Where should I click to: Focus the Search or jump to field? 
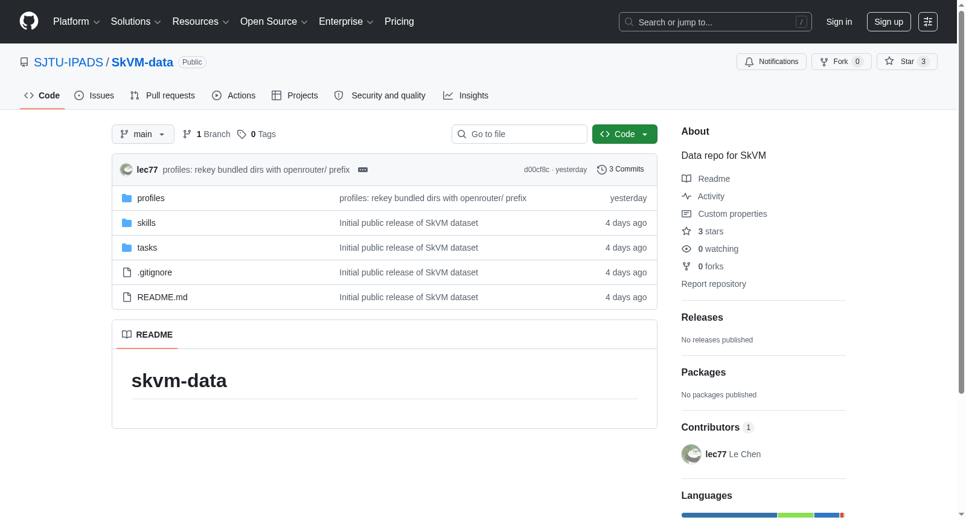click(715, 22)
